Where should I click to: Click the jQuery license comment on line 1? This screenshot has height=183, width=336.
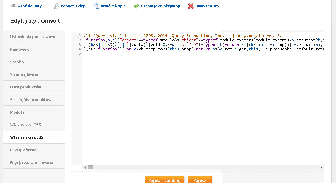(183, 36)
